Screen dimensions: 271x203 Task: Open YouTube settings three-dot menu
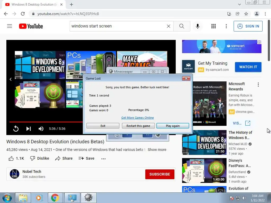226,26
